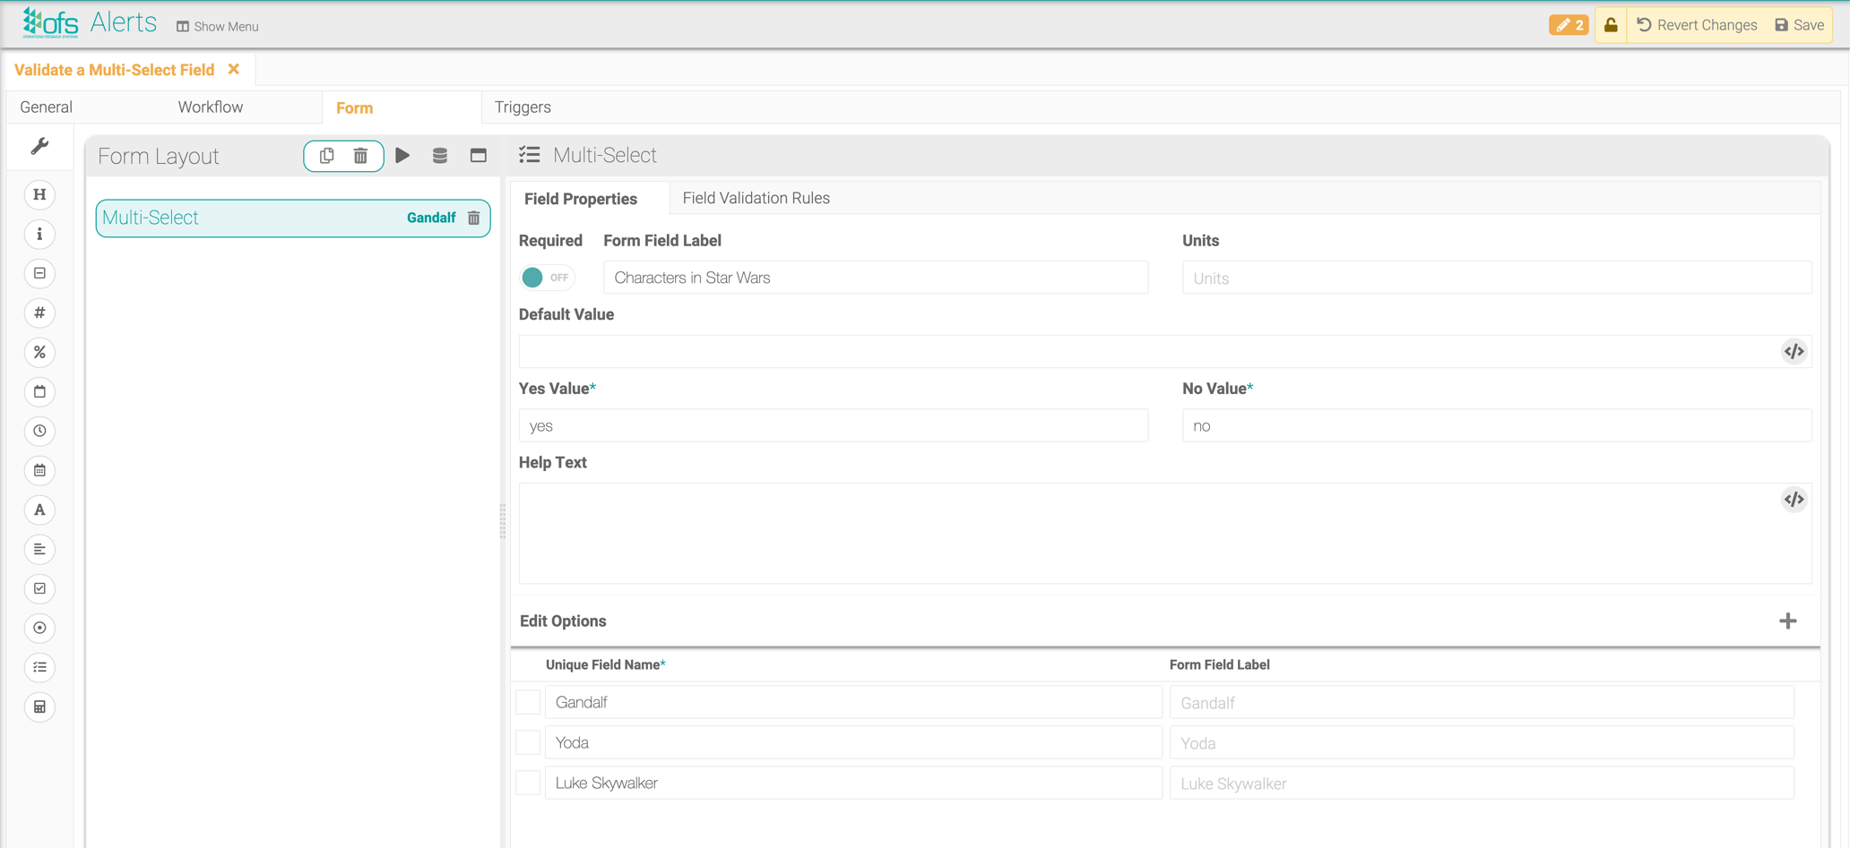The height and width of the screenshot is (848, 1850).
Task: Click the Yoda Unique Field Name input
Action: pyautogui.click(x=853, y=742)
